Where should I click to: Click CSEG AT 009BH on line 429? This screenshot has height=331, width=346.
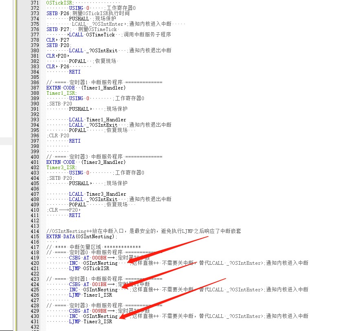88,311
